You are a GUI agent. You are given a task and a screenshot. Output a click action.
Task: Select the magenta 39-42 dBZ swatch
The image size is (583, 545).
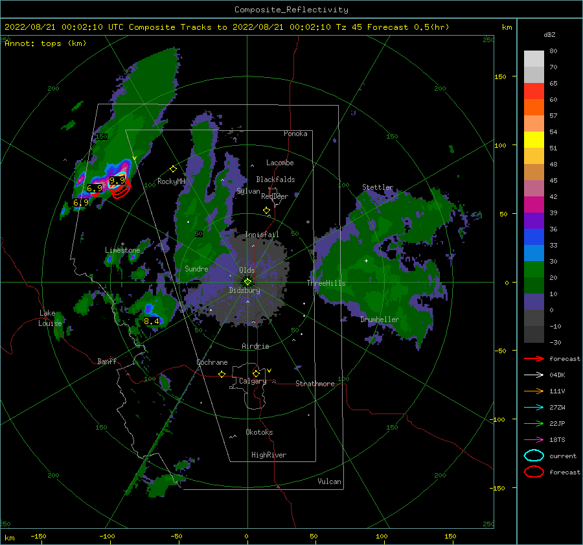point(534,204)
